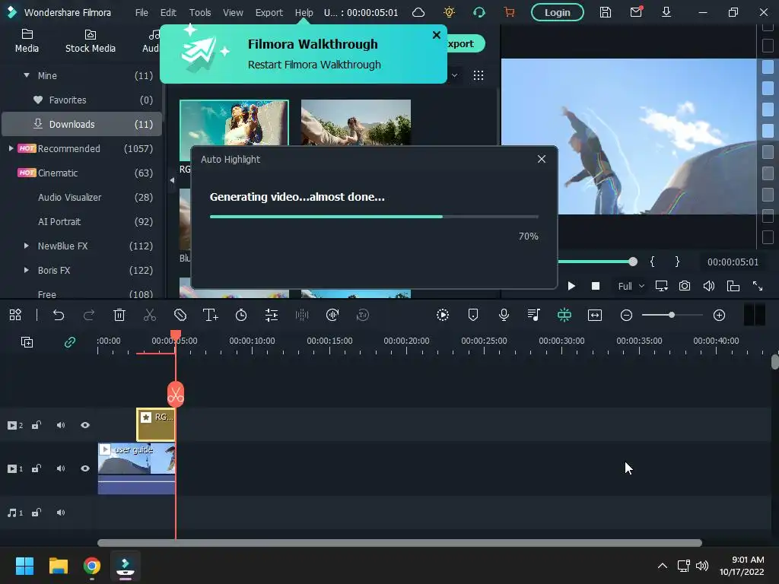Screen dimensions: 779x584
Task: Click the add track icon
Action: point(27,342)
